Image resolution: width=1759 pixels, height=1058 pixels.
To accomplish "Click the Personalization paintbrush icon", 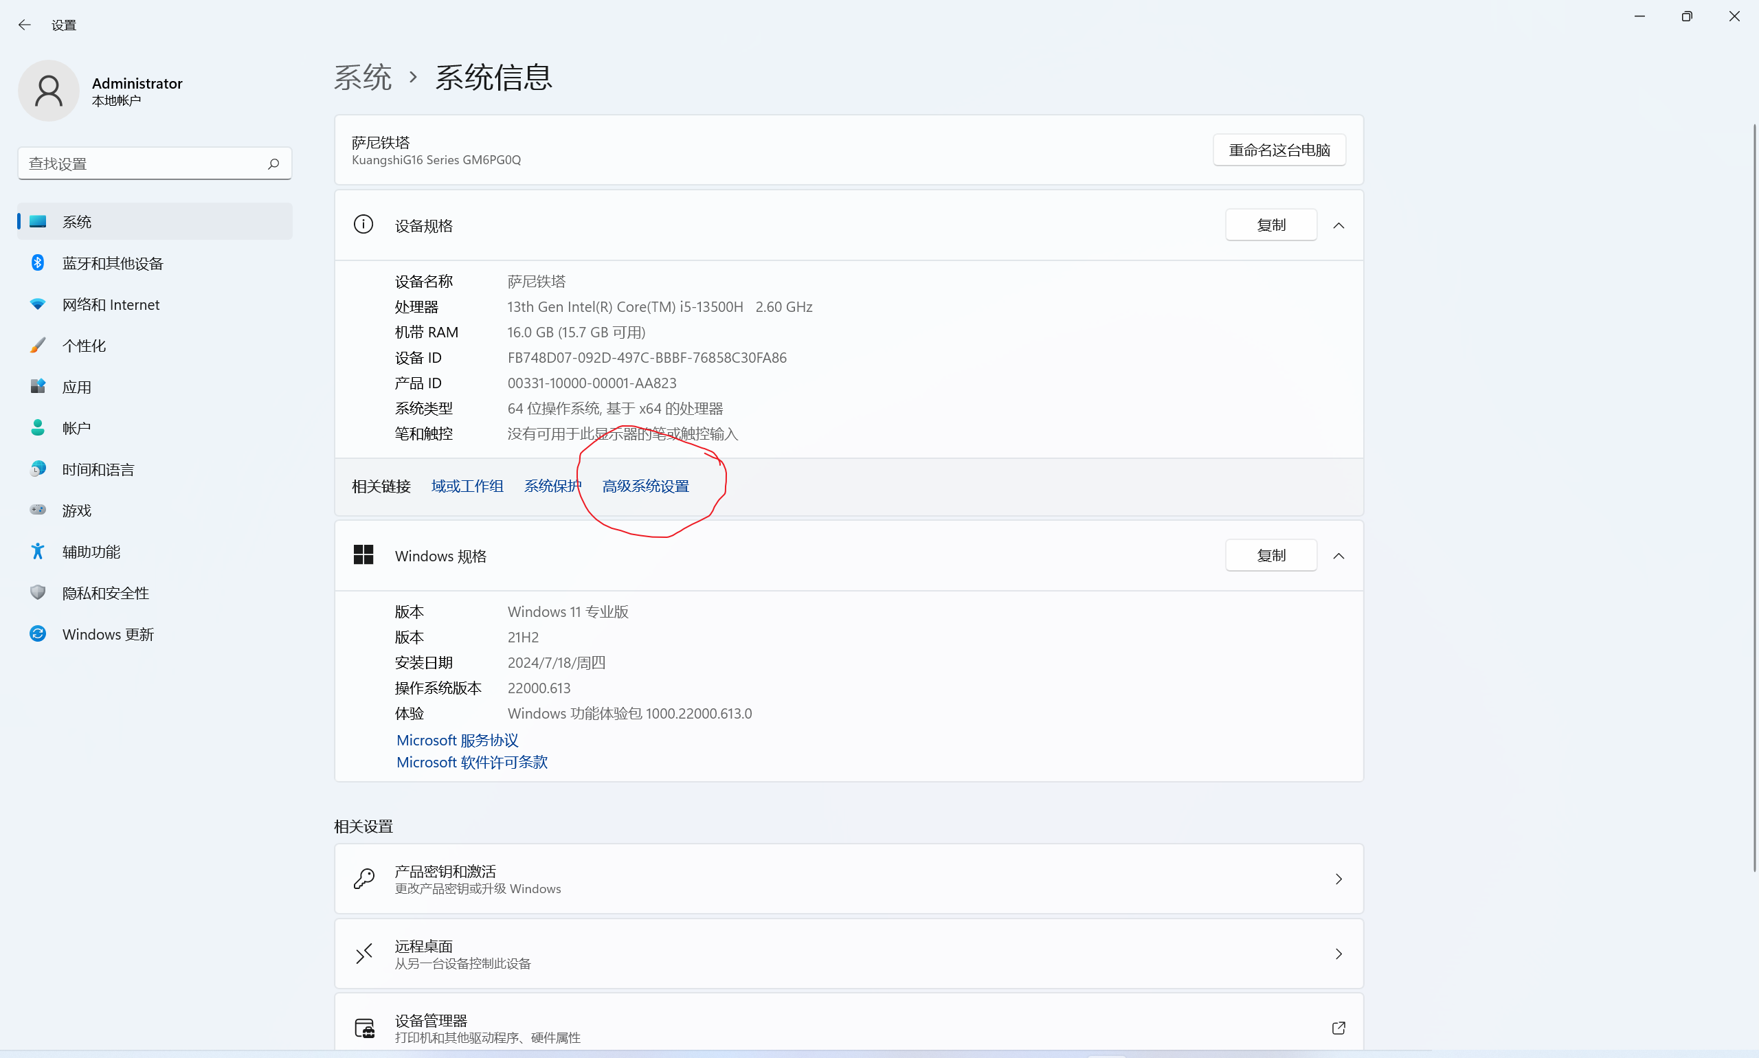I will [x=38, y=346].
